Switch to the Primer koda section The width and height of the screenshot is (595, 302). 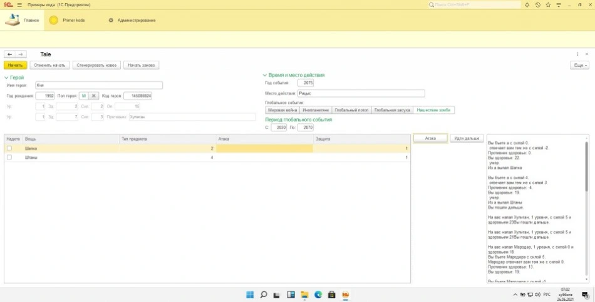(x=68, y=20)
